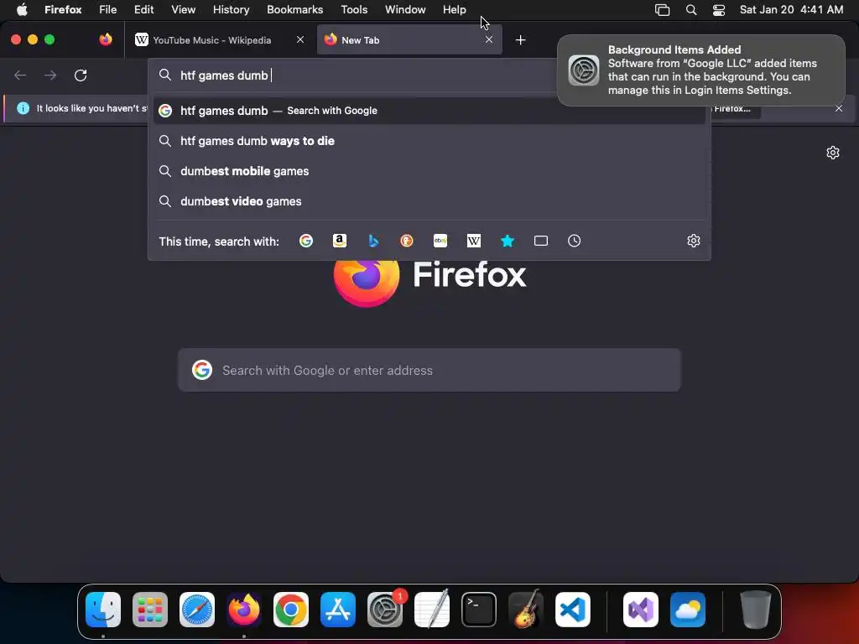This screenshot has width=859, height=644.
Task: Open the History menu
Action: [x=232, y=9]
